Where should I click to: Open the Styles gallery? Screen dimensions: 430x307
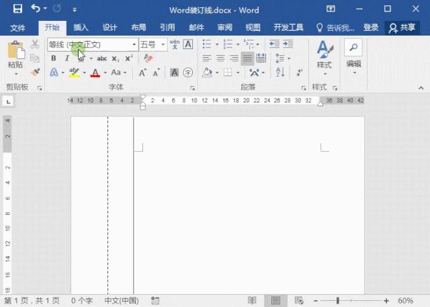(325, 55)
